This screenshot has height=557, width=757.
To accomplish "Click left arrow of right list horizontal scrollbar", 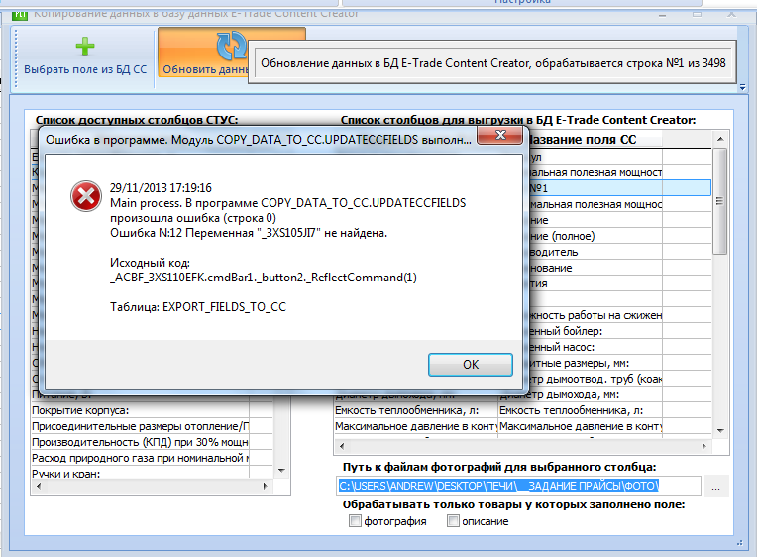I will point(342,446).
